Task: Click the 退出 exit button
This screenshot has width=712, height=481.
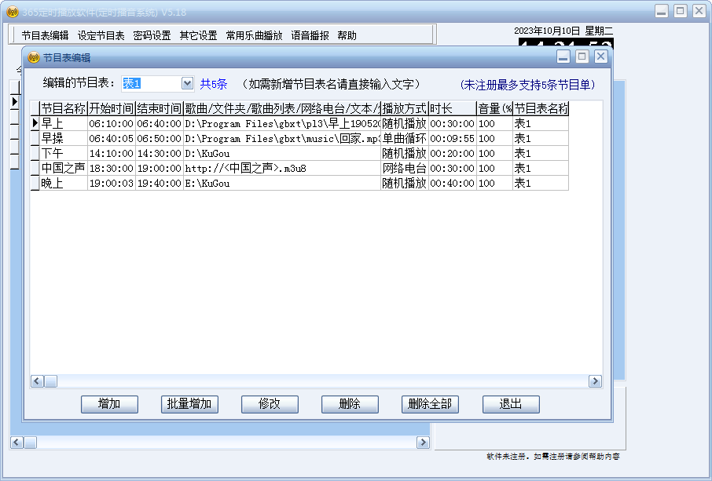Action: [510, 404]
